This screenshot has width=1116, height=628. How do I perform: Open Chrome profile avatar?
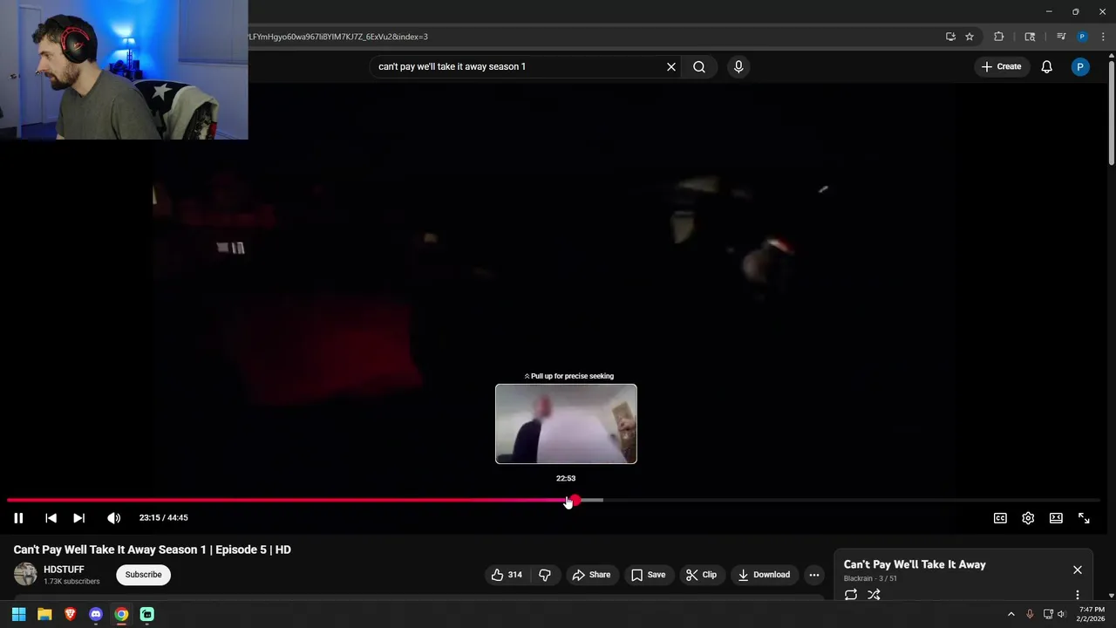(1082, 37)
